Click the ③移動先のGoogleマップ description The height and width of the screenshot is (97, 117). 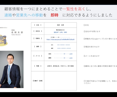[x=100, y=39]
